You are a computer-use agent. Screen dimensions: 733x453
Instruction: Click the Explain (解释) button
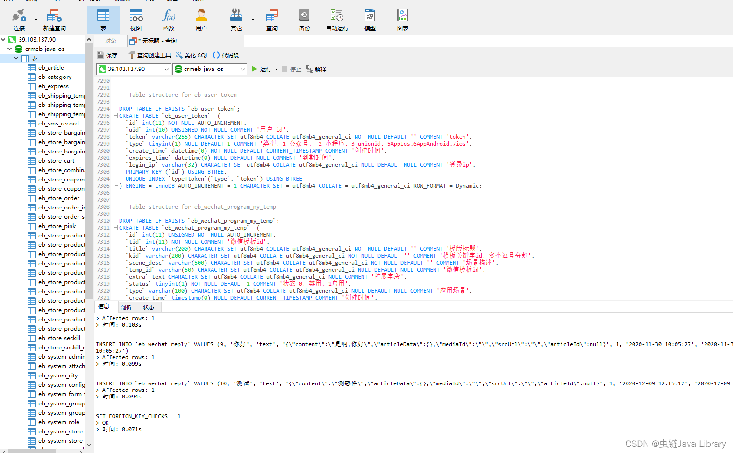point(316,69)
